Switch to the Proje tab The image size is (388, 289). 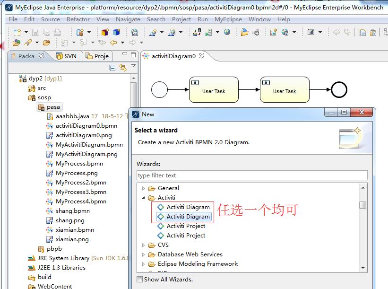click(x=97, y=56)
